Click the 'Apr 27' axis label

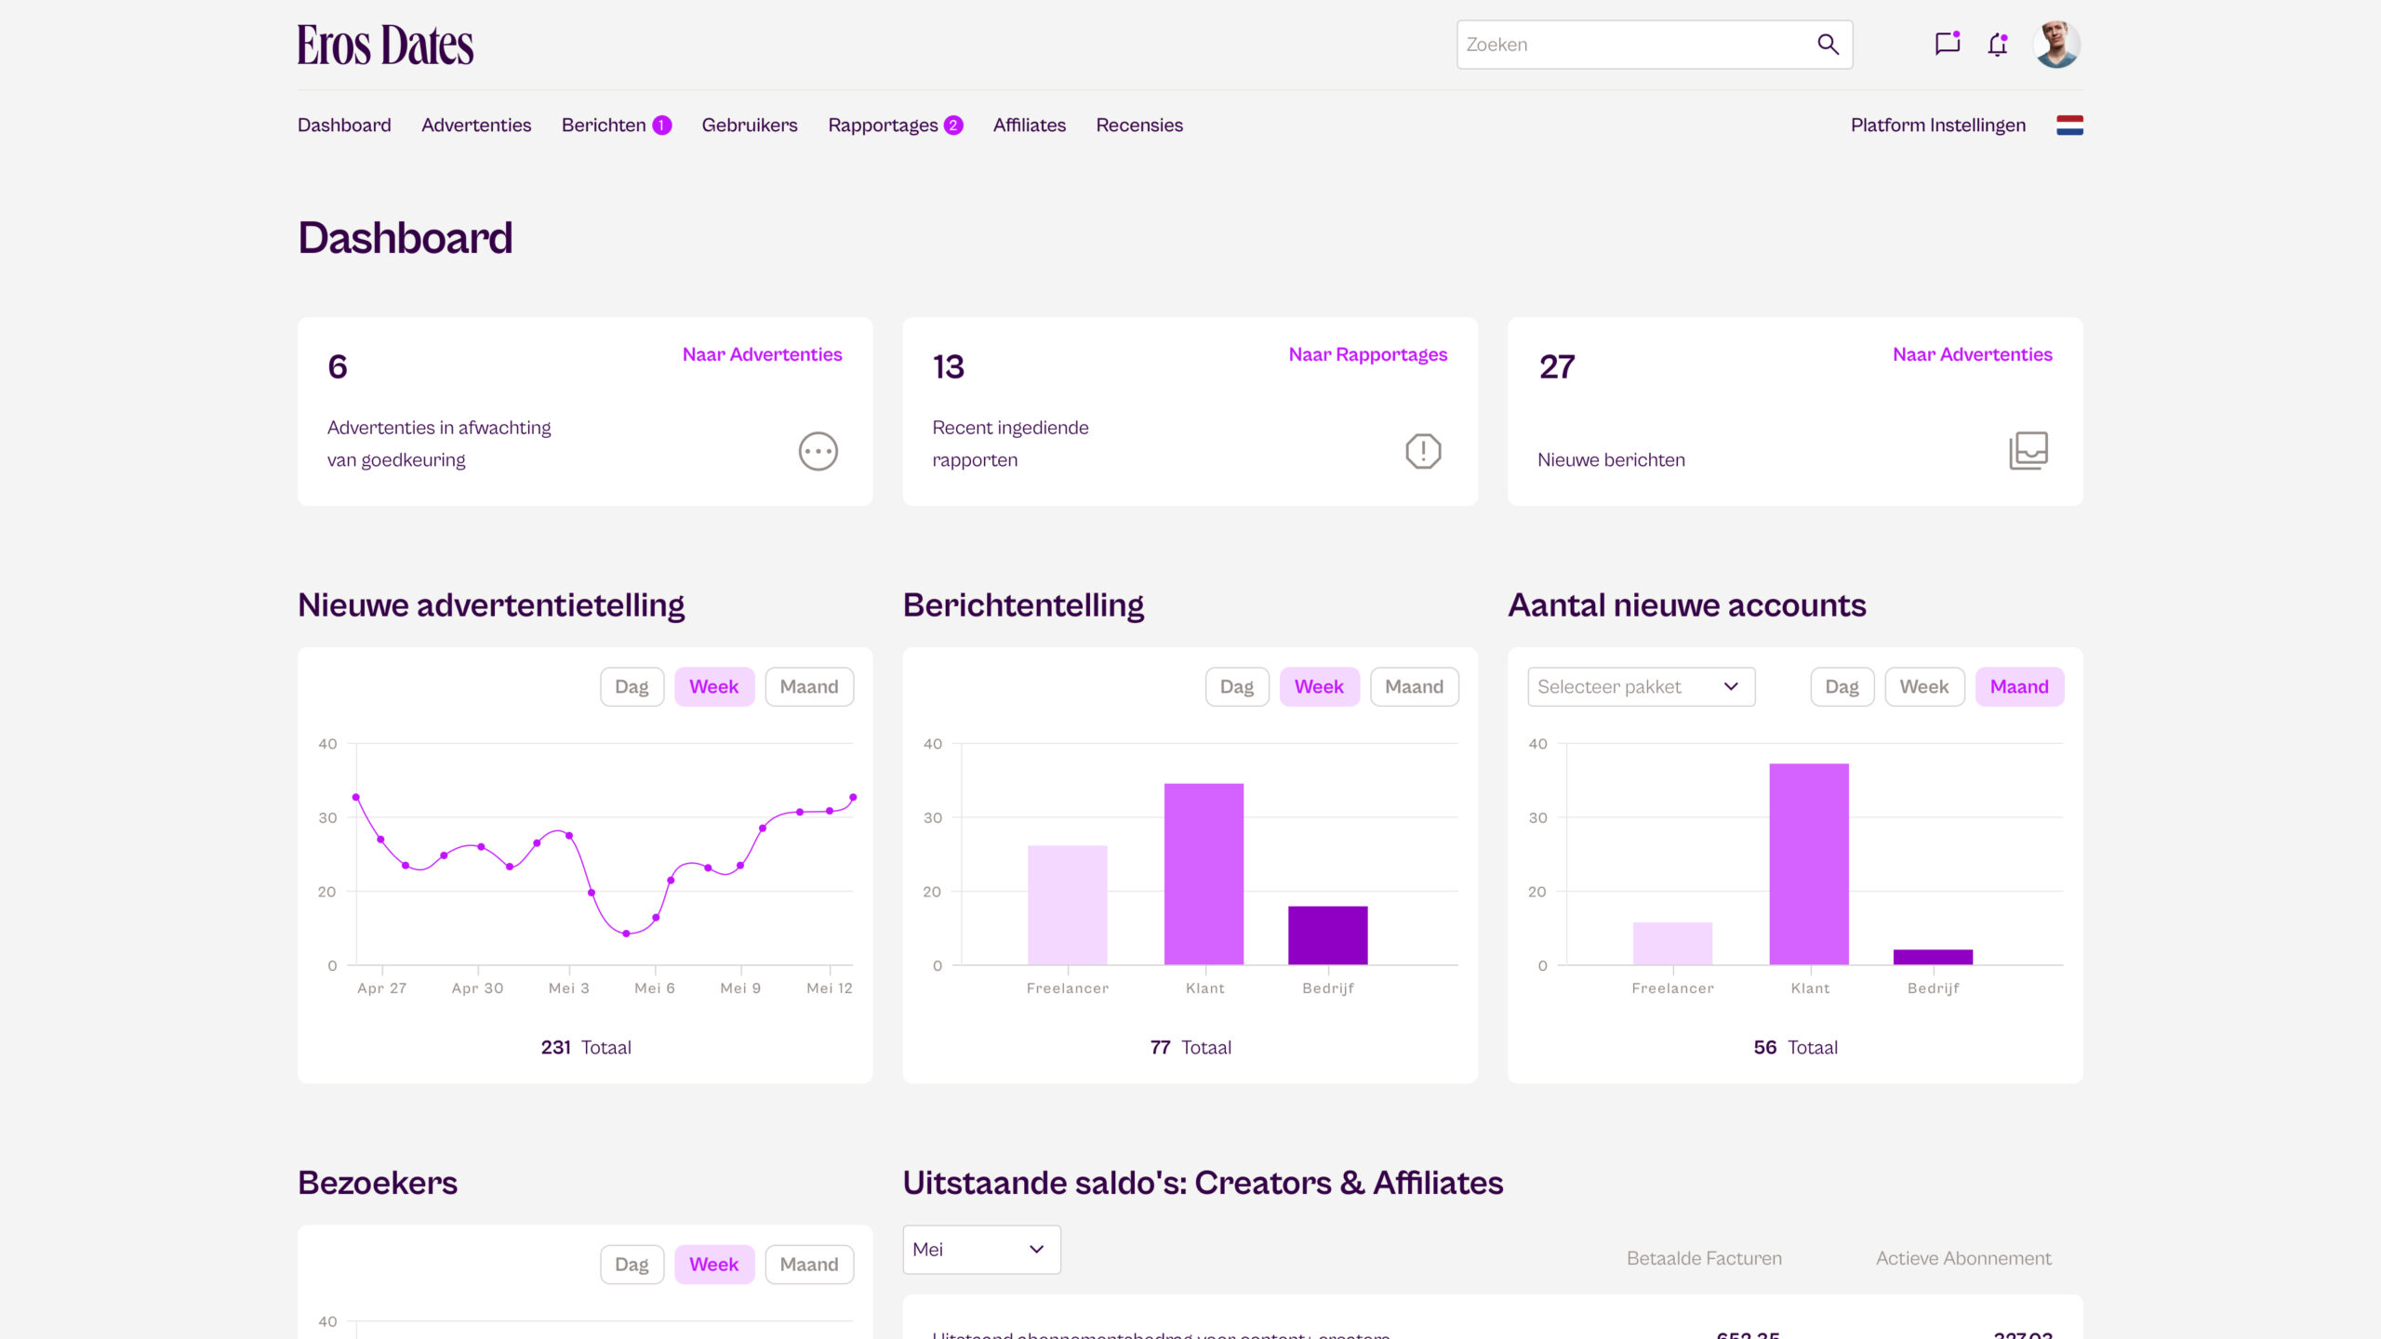[x=381, y=988]
